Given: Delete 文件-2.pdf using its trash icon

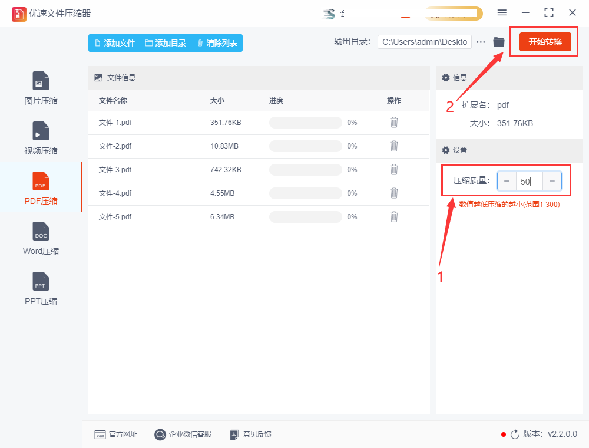Looking at the screenshot, I should (x=393, y=146).
